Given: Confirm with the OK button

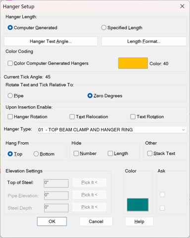Looking at the screenshot, I should coord(52,221).
